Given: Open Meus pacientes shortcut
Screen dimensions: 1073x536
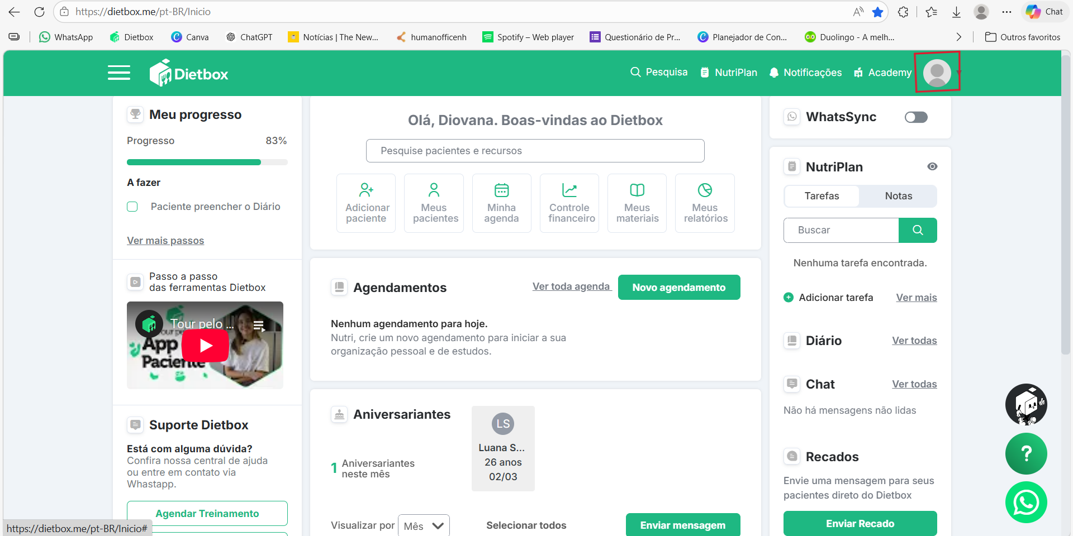Looking at the screenshot, I should click(434, 203).
